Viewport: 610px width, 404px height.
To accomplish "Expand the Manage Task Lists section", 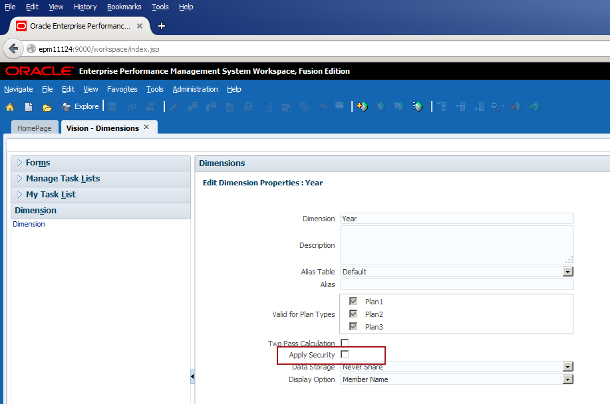I will [x=19, y=178].
